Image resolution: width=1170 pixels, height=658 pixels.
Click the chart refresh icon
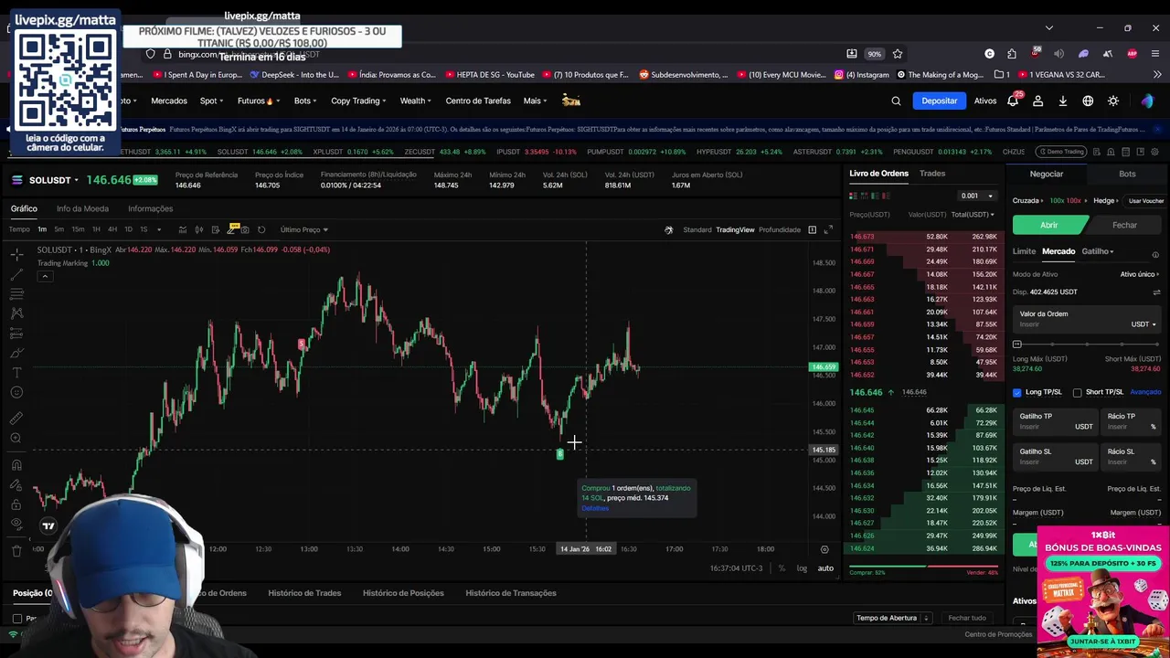click(261, 229)
